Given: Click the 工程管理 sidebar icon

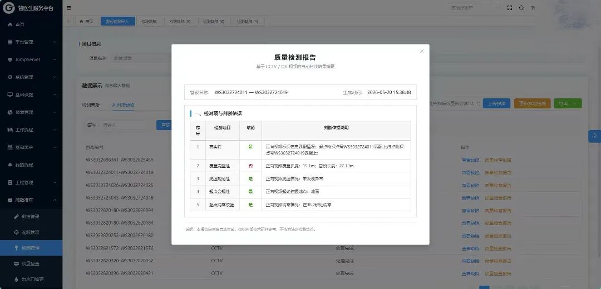Looking at the screenshot, I should coord(10,183).
